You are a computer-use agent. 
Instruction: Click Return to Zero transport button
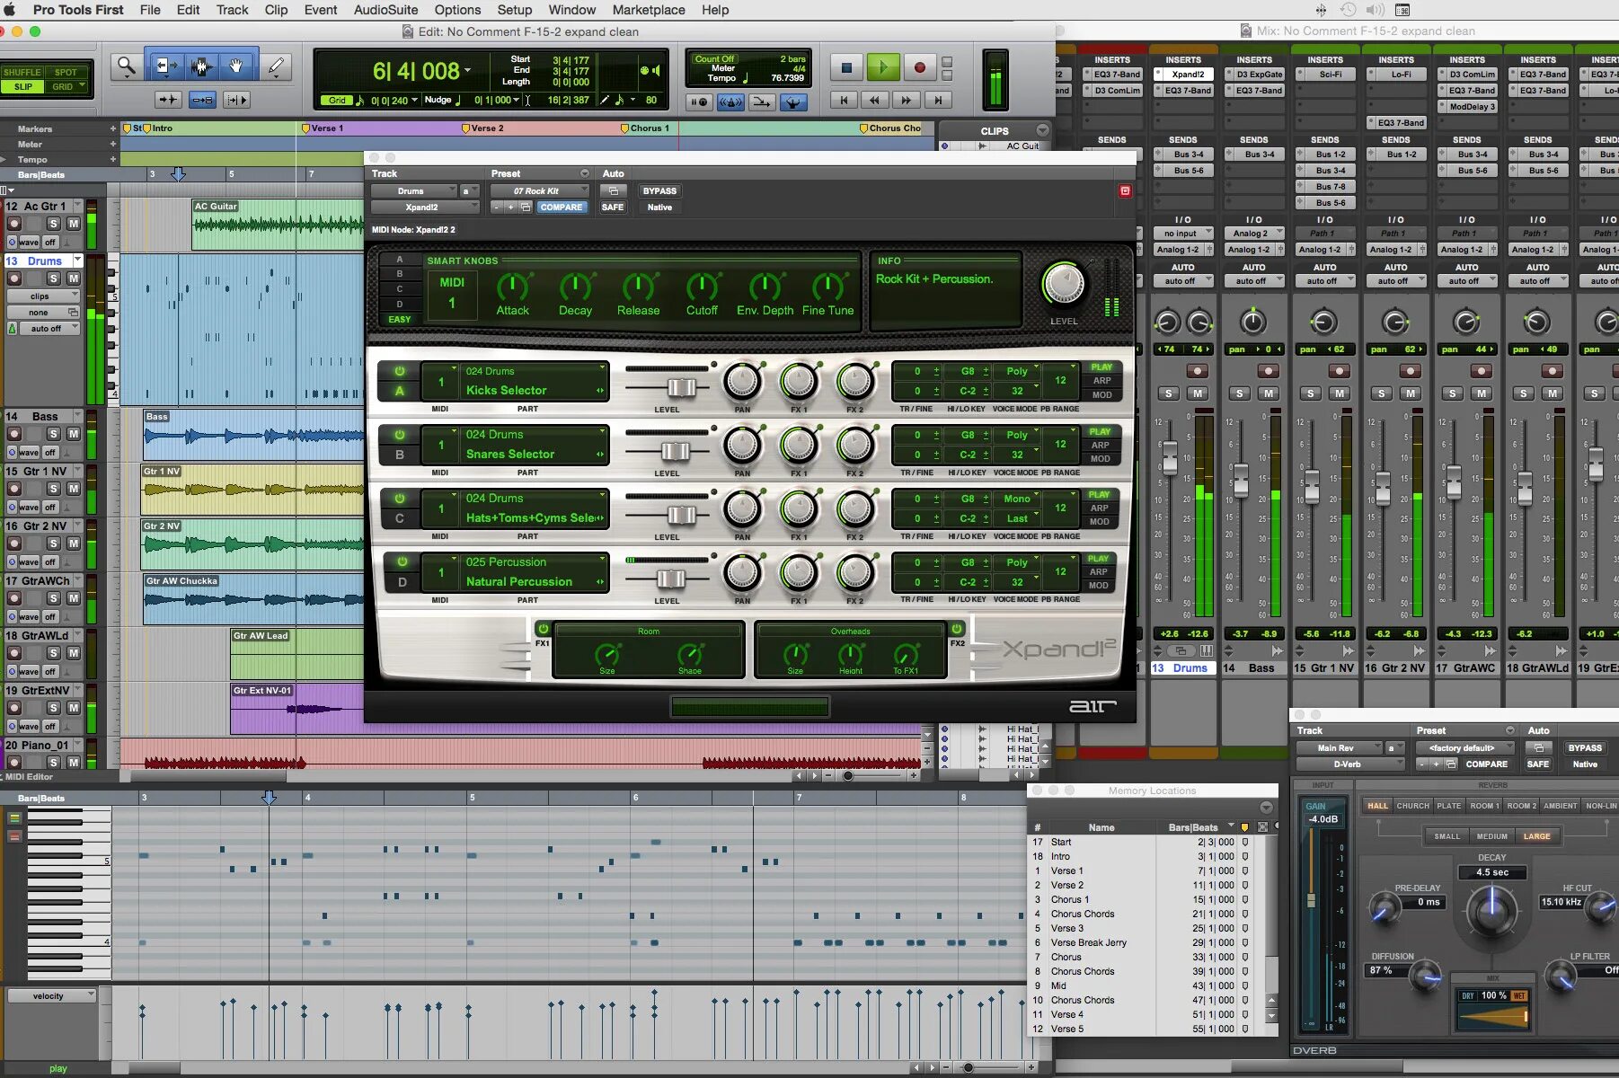click(844, 100)
